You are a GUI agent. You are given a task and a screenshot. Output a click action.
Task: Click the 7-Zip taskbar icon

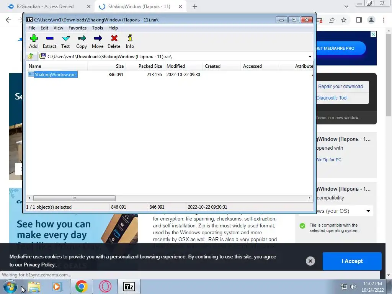[x=129, y=286]
